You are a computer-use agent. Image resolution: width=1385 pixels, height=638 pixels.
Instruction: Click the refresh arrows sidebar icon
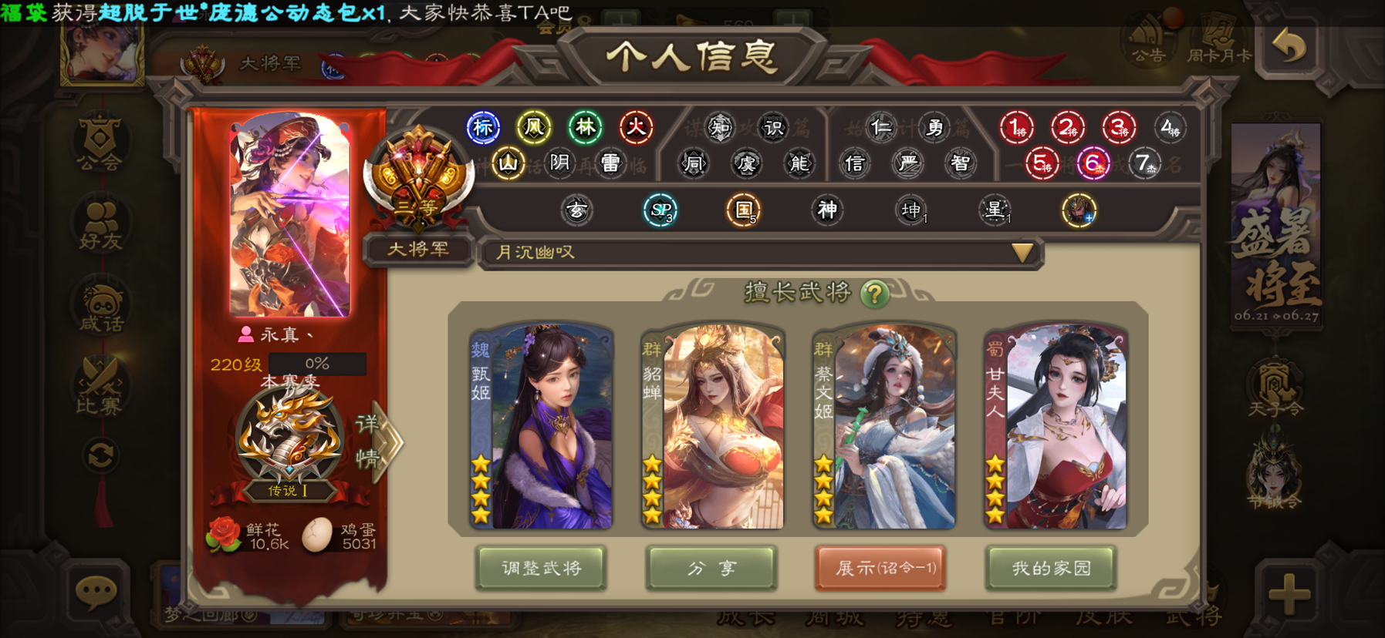[x=101, y=456]
